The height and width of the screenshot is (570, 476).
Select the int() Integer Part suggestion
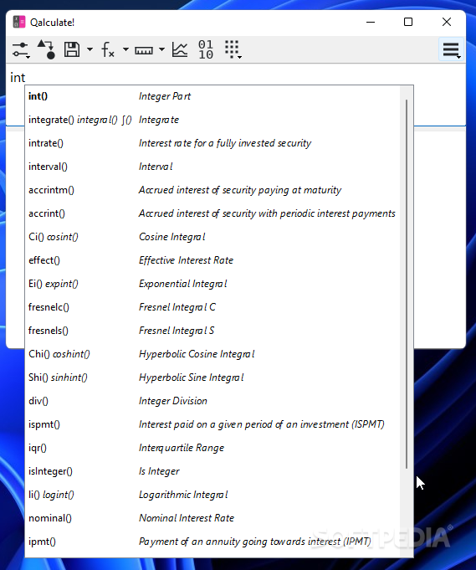(x=214, y=96)
